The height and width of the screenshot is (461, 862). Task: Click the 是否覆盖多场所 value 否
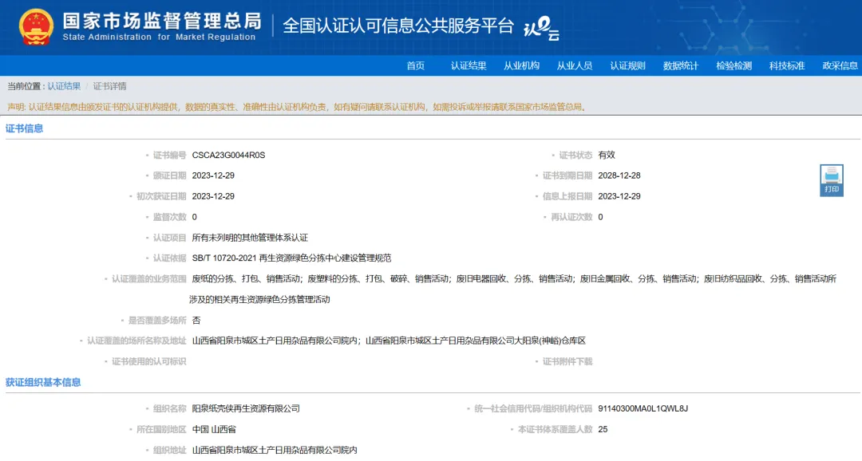(196, 321)
